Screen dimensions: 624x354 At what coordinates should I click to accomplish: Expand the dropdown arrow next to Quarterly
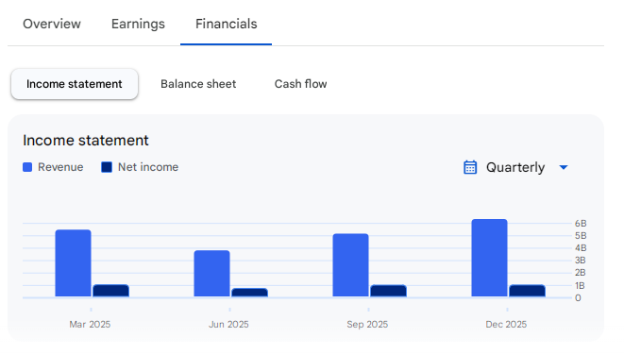[564, 167]
